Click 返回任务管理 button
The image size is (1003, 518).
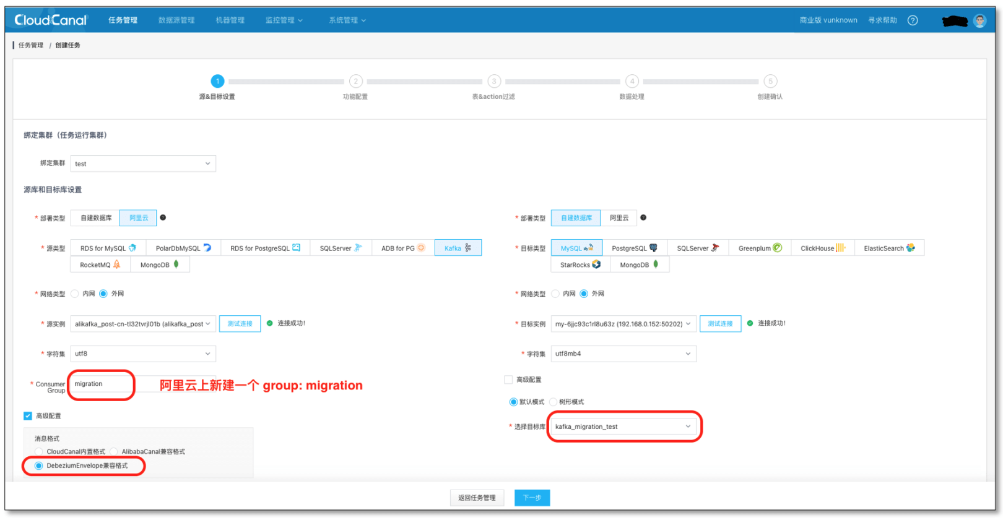477,498
